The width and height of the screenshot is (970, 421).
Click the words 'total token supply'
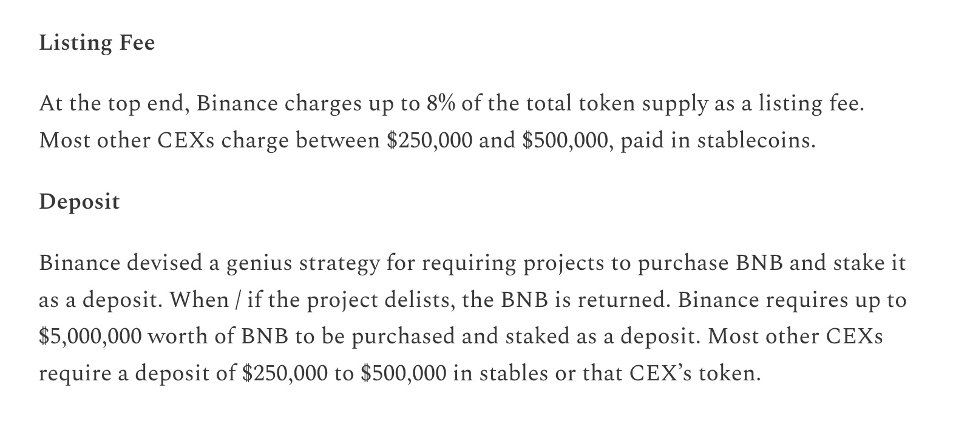616,104
